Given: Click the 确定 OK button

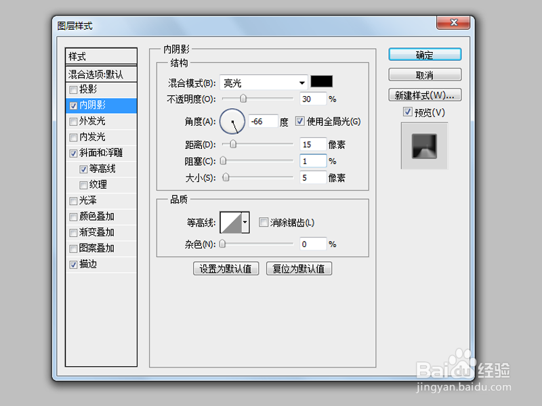Looking at the screenshot, I should [x=425, y=55].
